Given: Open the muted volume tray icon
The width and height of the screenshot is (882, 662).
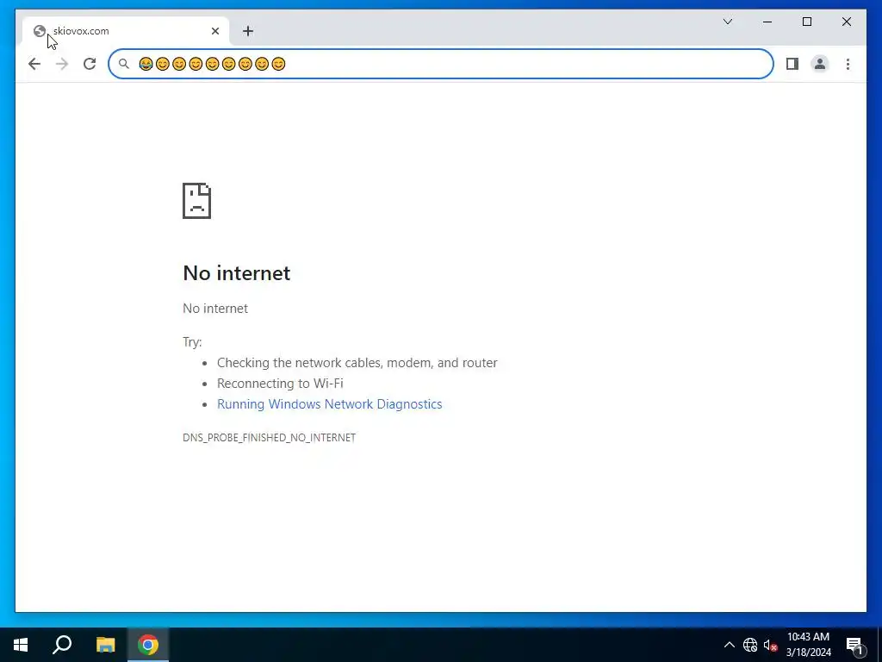Looking at the screenshot, I should [770, 645].
